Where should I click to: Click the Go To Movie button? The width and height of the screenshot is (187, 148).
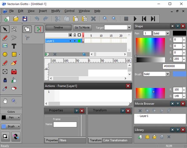click(82, 28)
